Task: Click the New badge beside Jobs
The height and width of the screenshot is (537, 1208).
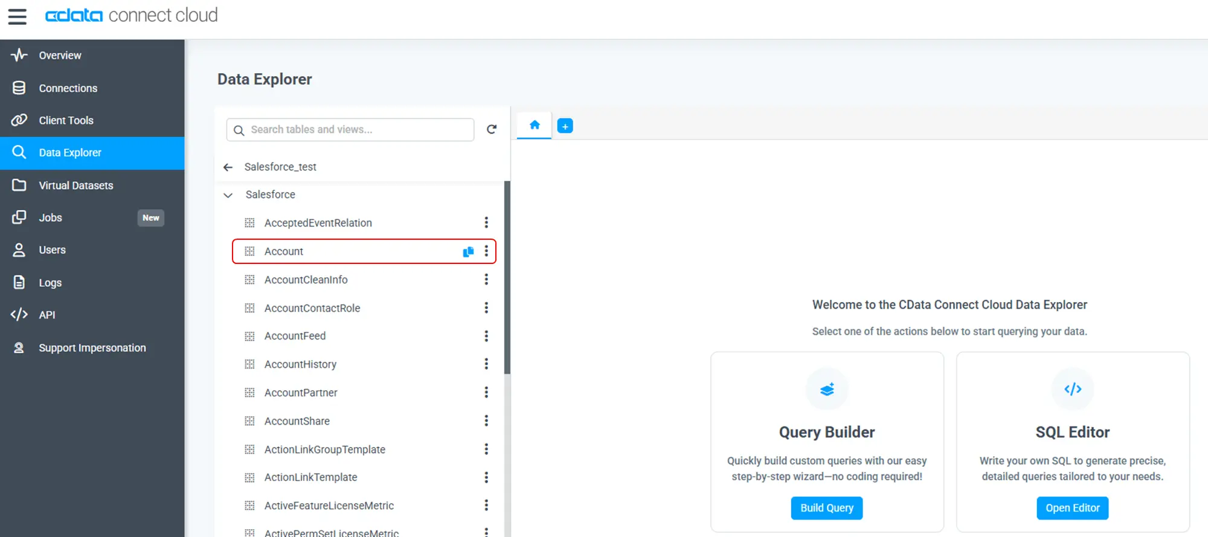Action: coord(151,218)
